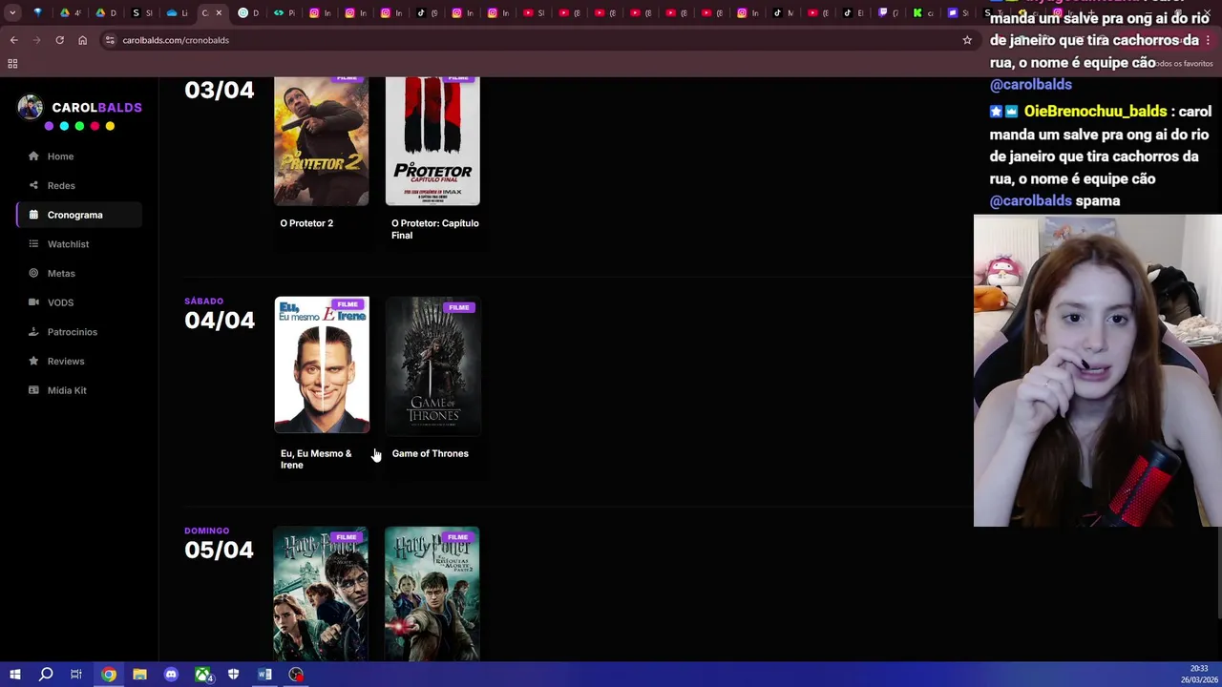Click the FILME badge on Eu Mesmo & Irene
Screen dimensions: 1222x687
[348, 304]
